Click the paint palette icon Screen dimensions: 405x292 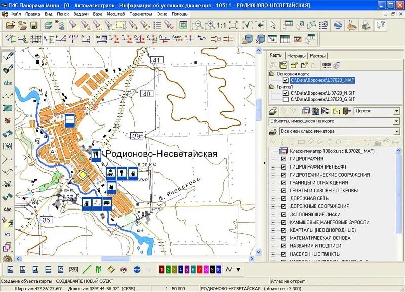352,25
